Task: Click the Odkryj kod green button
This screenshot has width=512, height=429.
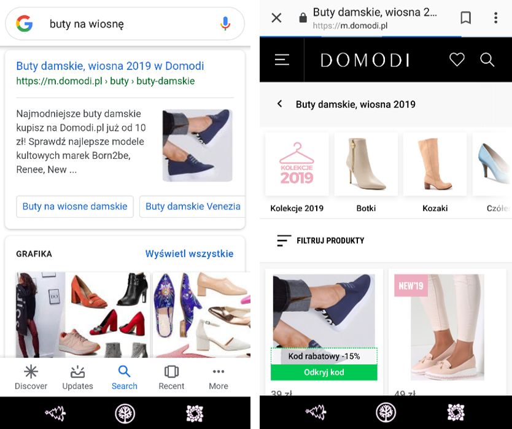Action: (324, 373)
